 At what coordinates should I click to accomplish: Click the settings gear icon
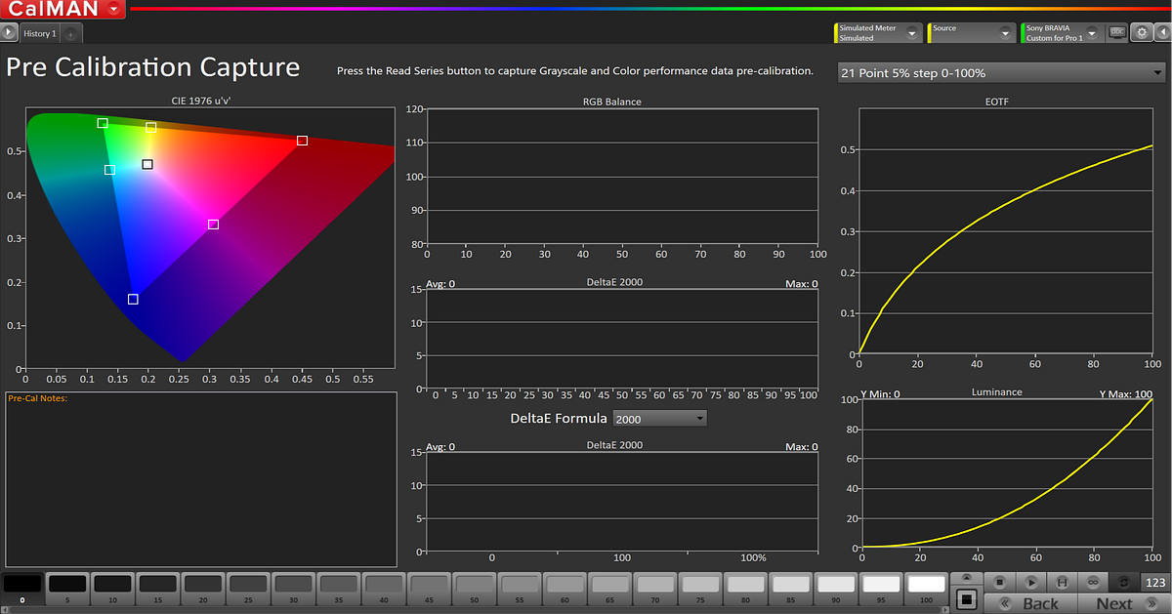[1141, 32]
